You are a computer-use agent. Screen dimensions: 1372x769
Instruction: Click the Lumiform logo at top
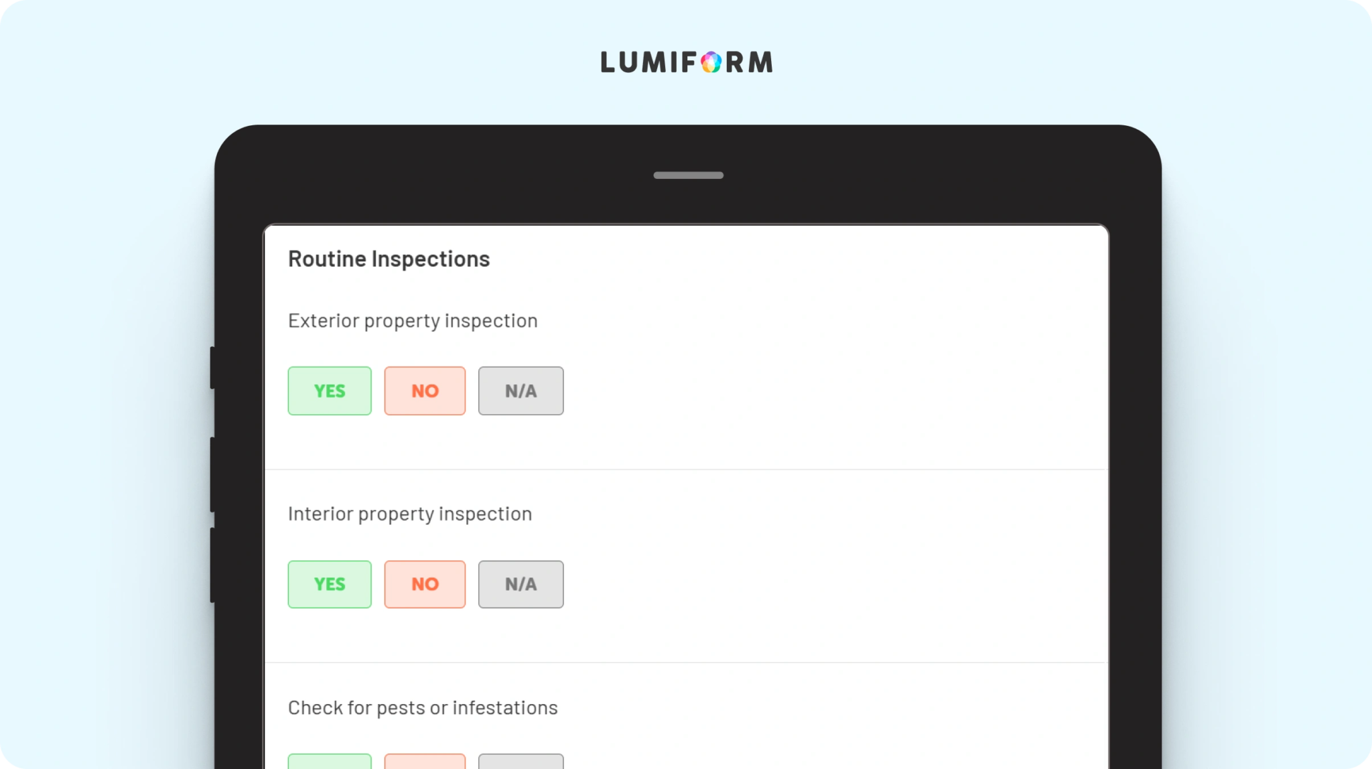687,62
